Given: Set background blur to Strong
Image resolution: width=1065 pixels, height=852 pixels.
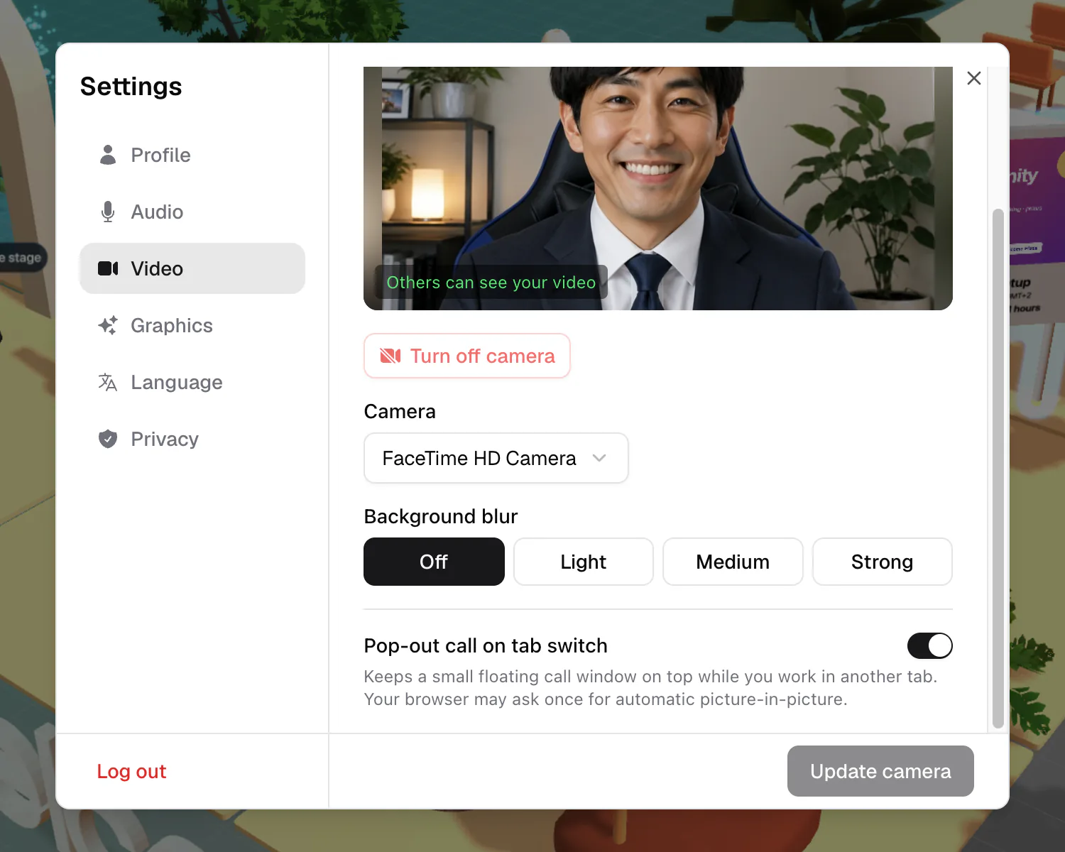Looking at the screenshot, I should [883, 562].
